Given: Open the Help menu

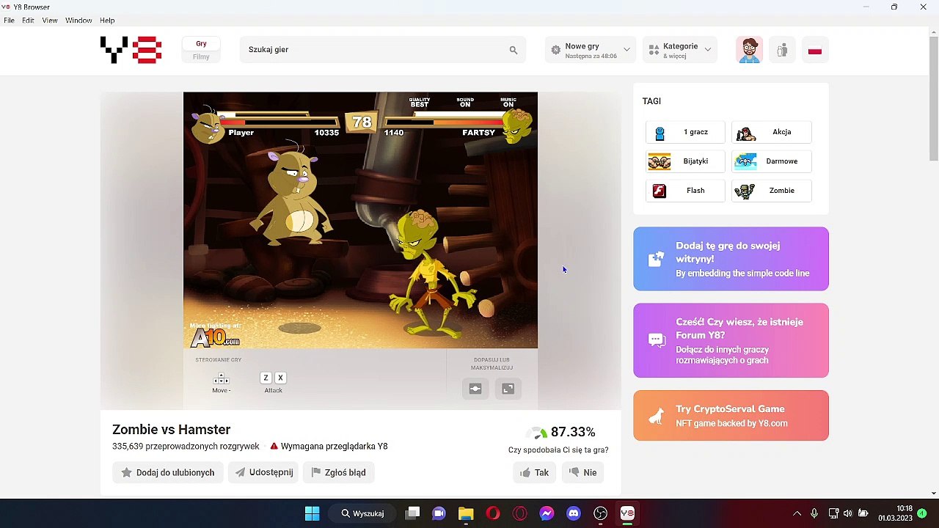Looking at the screenshot, I should [107, 21].
